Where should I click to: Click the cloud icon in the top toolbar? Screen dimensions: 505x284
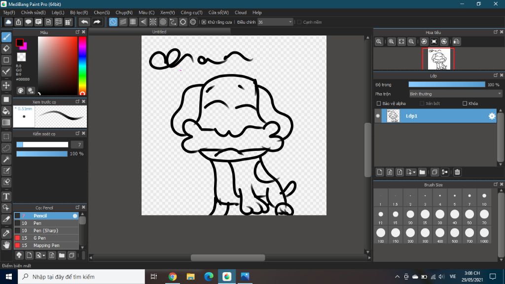tap(8, 22)
